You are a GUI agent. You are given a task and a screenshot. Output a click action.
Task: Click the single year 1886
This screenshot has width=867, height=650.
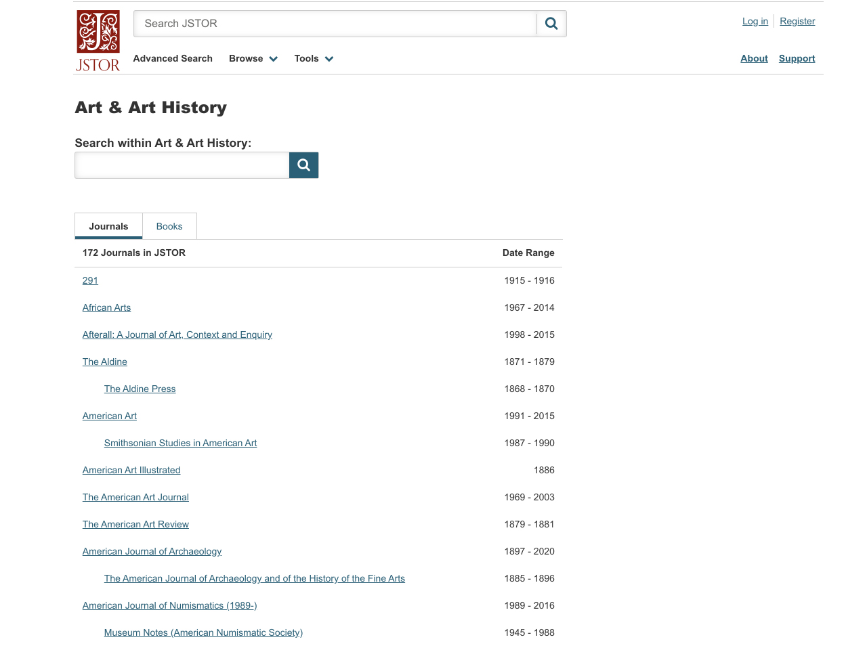544,470
